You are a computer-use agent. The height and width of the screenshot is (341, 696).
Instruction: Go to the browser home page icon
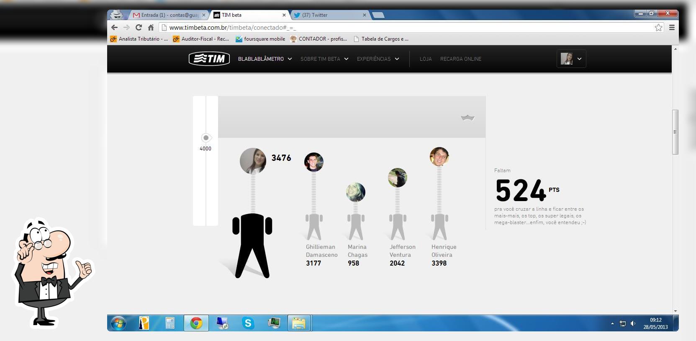151,28
